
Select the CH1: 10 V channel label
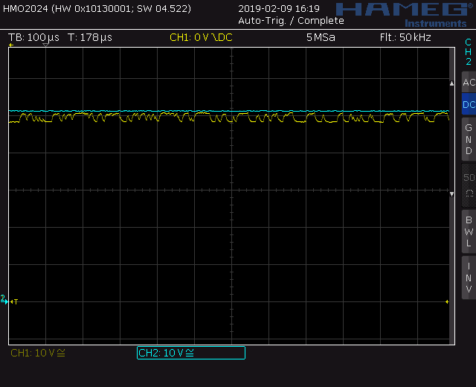click(38, 353)
